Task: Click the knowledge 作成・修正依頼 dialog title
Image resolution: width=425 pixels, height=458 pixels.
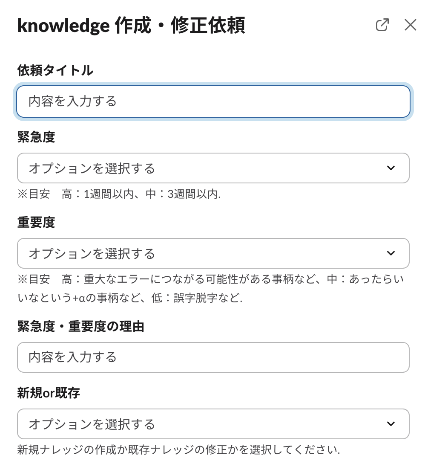Action: 131,26
